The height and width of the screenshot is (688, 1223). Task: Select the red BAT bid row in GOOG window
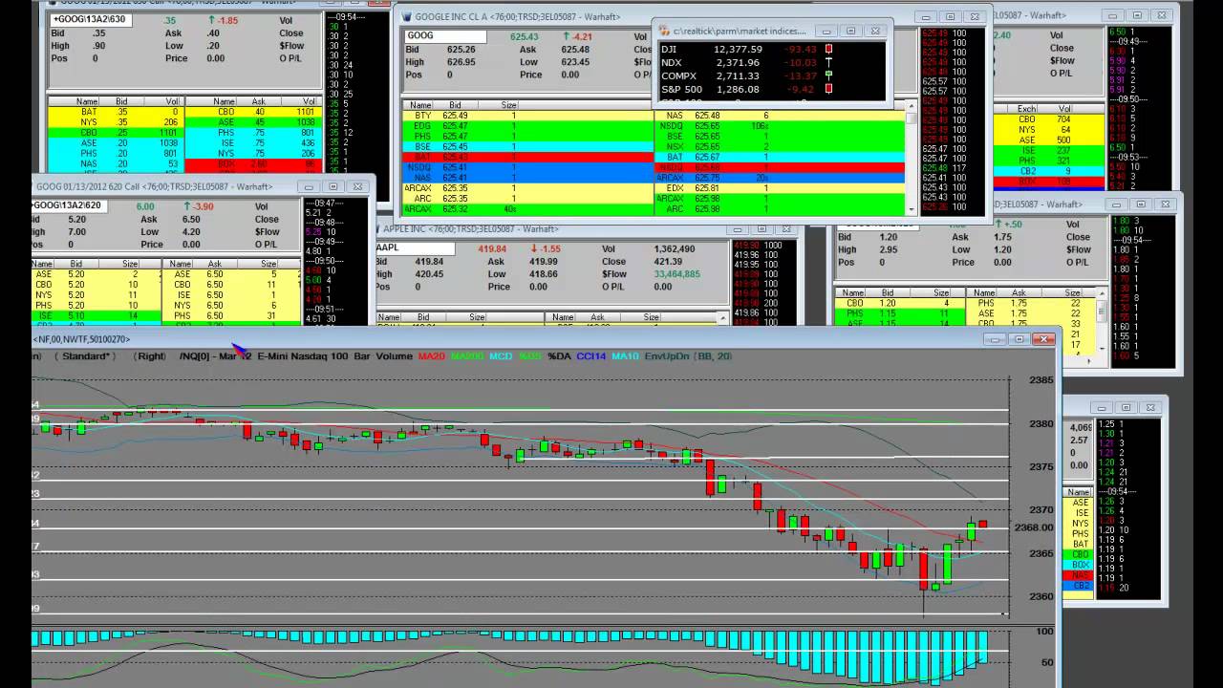527,157
